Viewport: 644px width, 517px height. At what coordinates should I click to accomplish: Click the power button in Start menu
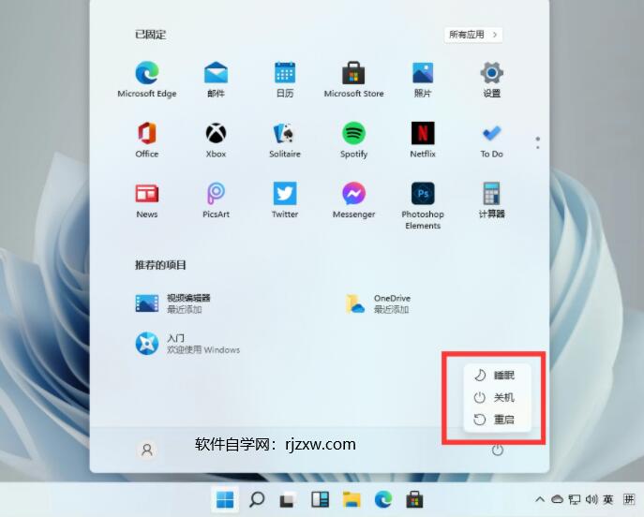498,450
